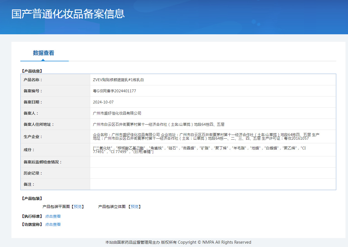
Task: Click the 【产品信息】 section heading
Action: coord(32,71)
